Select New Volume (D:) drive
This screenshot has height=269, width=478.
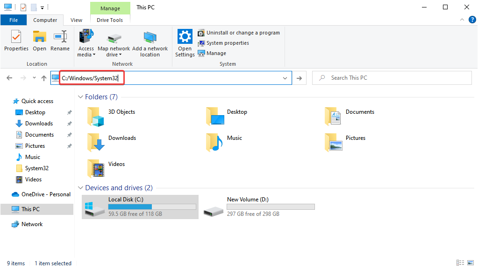tap(259, 207)
